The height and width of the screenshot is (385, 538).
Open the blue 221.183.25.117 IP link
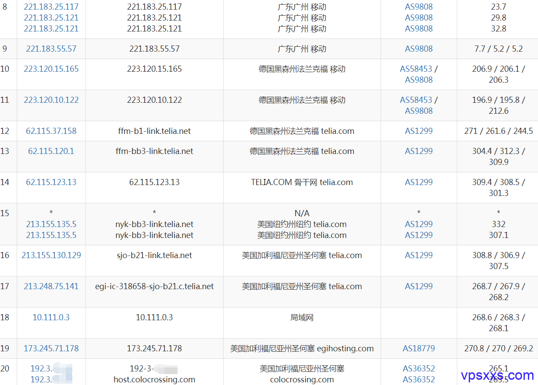[x=51, y=7]
